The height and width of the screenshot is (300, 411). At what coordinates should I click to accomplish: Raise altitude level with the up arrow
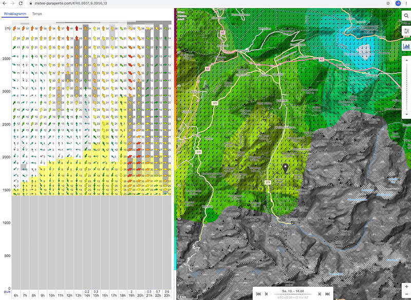tap(406, 61)
